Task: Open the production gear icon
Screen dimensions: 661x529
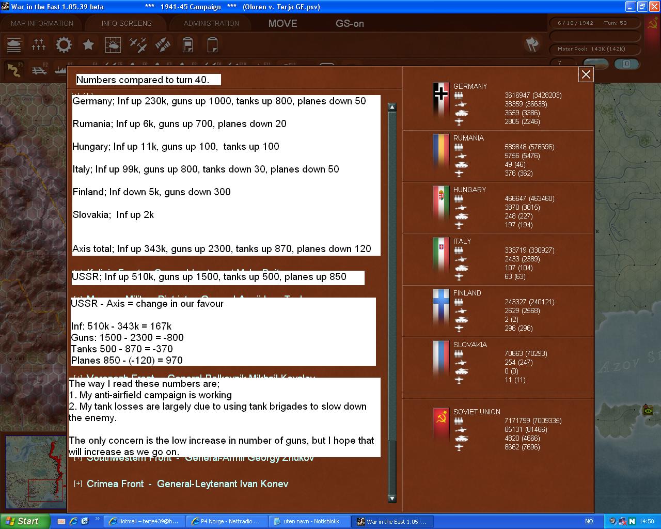Action: click(x=64, y=45)
